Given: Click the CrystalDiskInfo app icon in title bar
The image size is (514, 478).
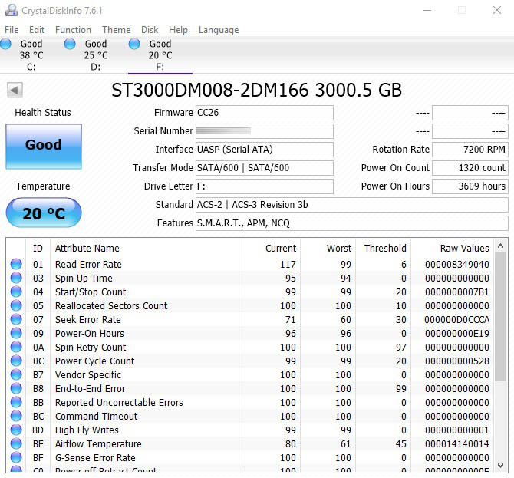Looking at the screenshot, I should tap(12, 10).
